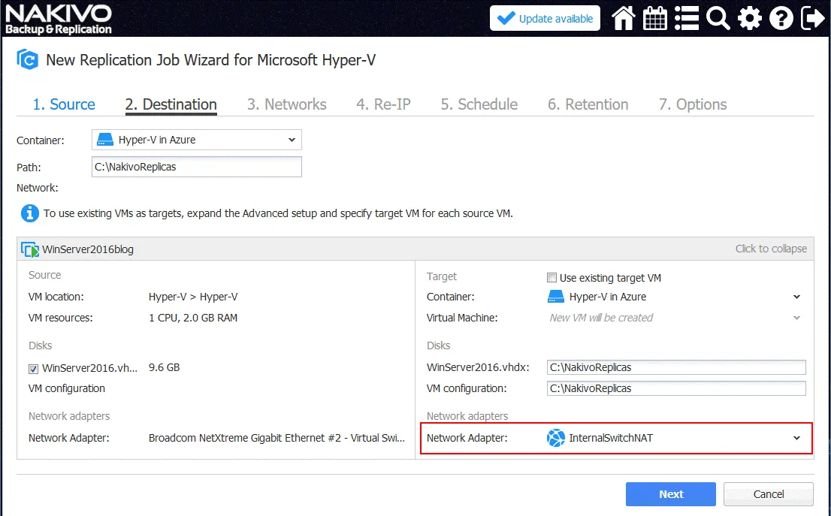Viewport: 831px width, 516px height.
Task: Click the search magnifier icon
Action: [718, 19]
